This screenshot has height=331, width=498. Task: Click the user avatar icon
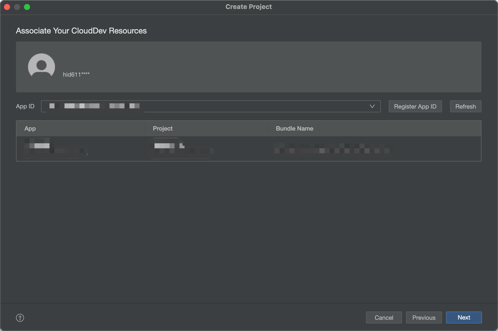coord(41,66)
